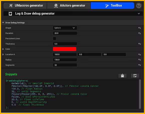Click the Snippets heading

tap(11, 74)
